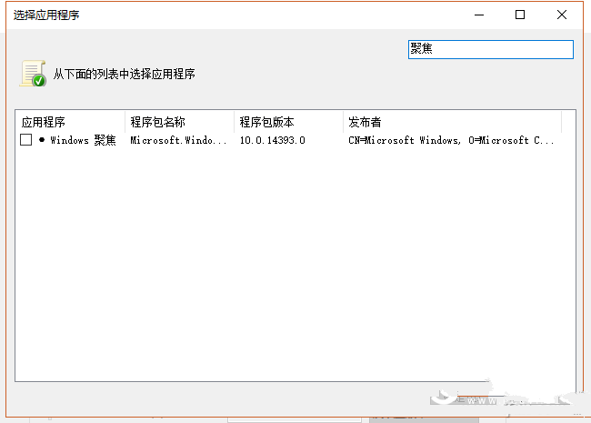Click the package name Microsoft.Windo...

(x=178, y=140)
